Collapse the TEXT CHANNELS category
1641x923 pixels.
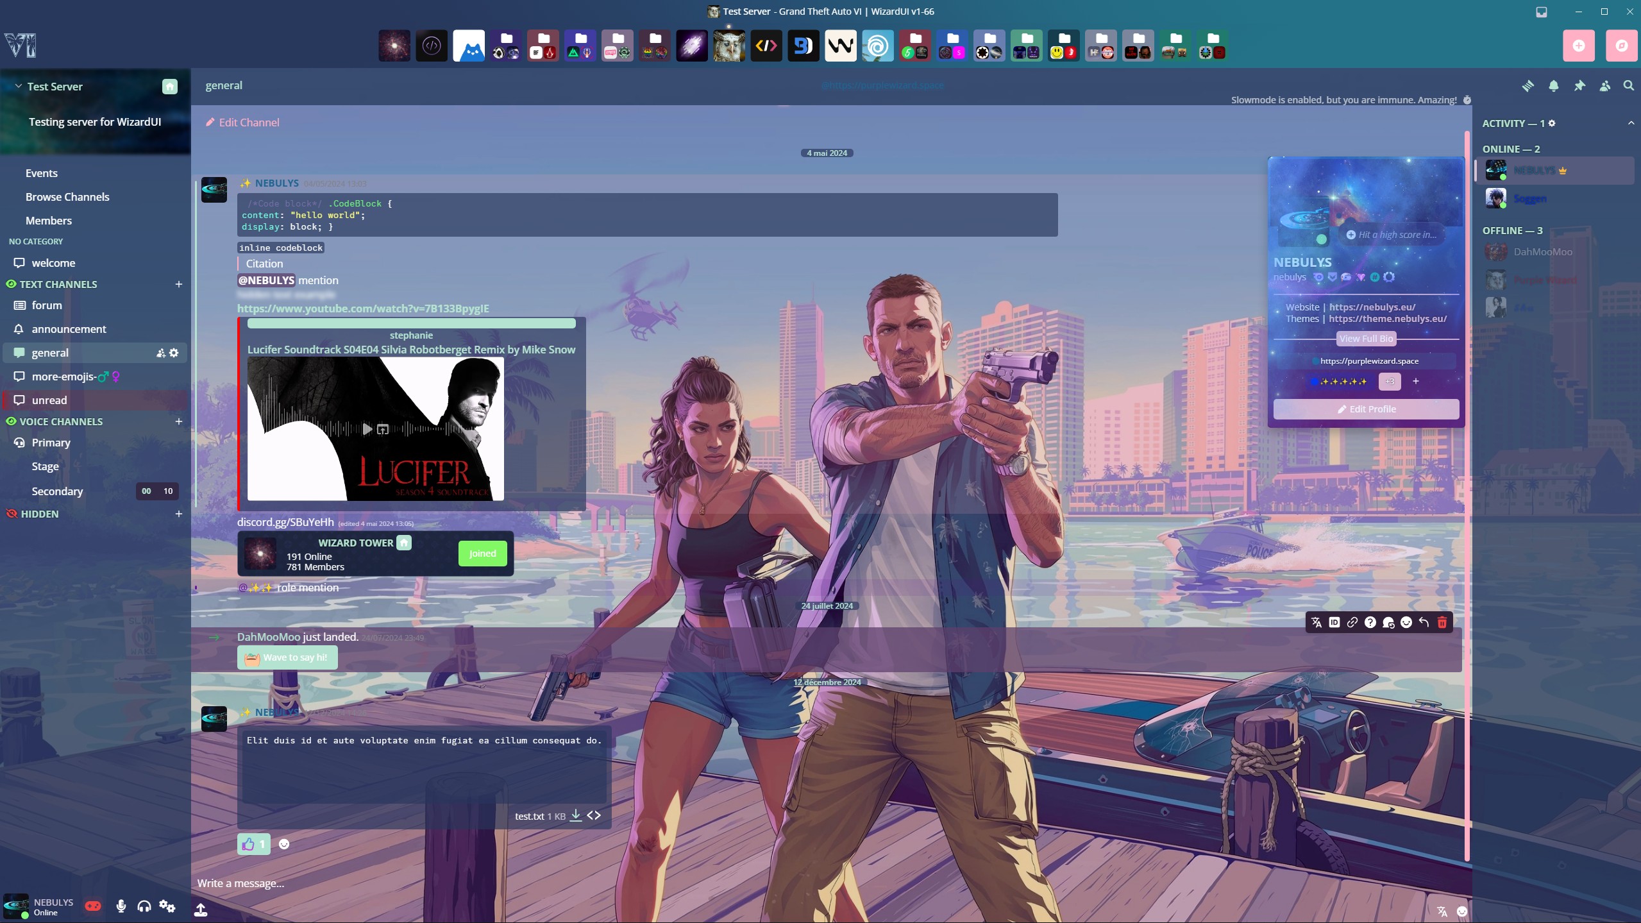58,284
